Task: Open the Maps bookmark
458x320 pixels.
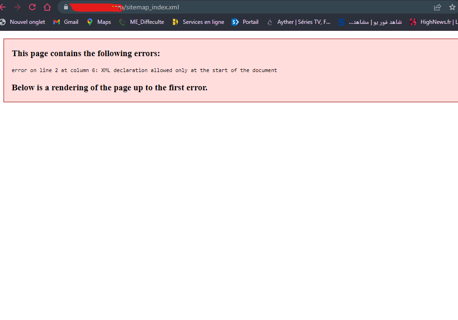Action: [x=99, y=22]
